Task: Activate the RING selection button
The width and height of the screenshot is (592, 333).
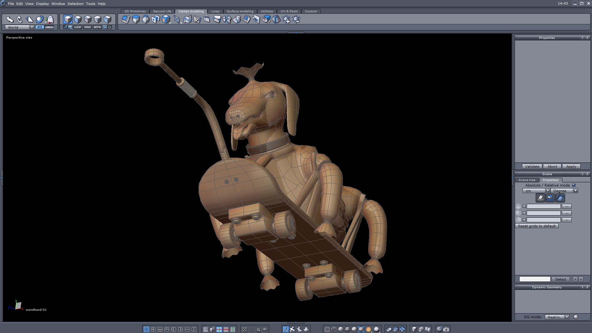Action: click(x=88, y=27)
